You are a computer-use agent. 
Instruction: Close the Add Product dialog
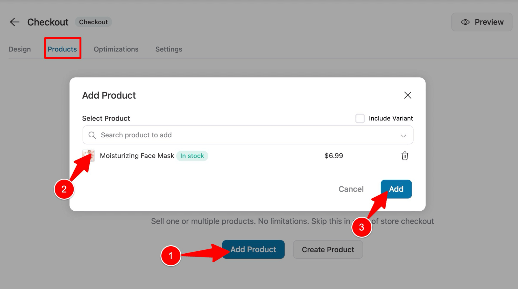coord(408,95)
